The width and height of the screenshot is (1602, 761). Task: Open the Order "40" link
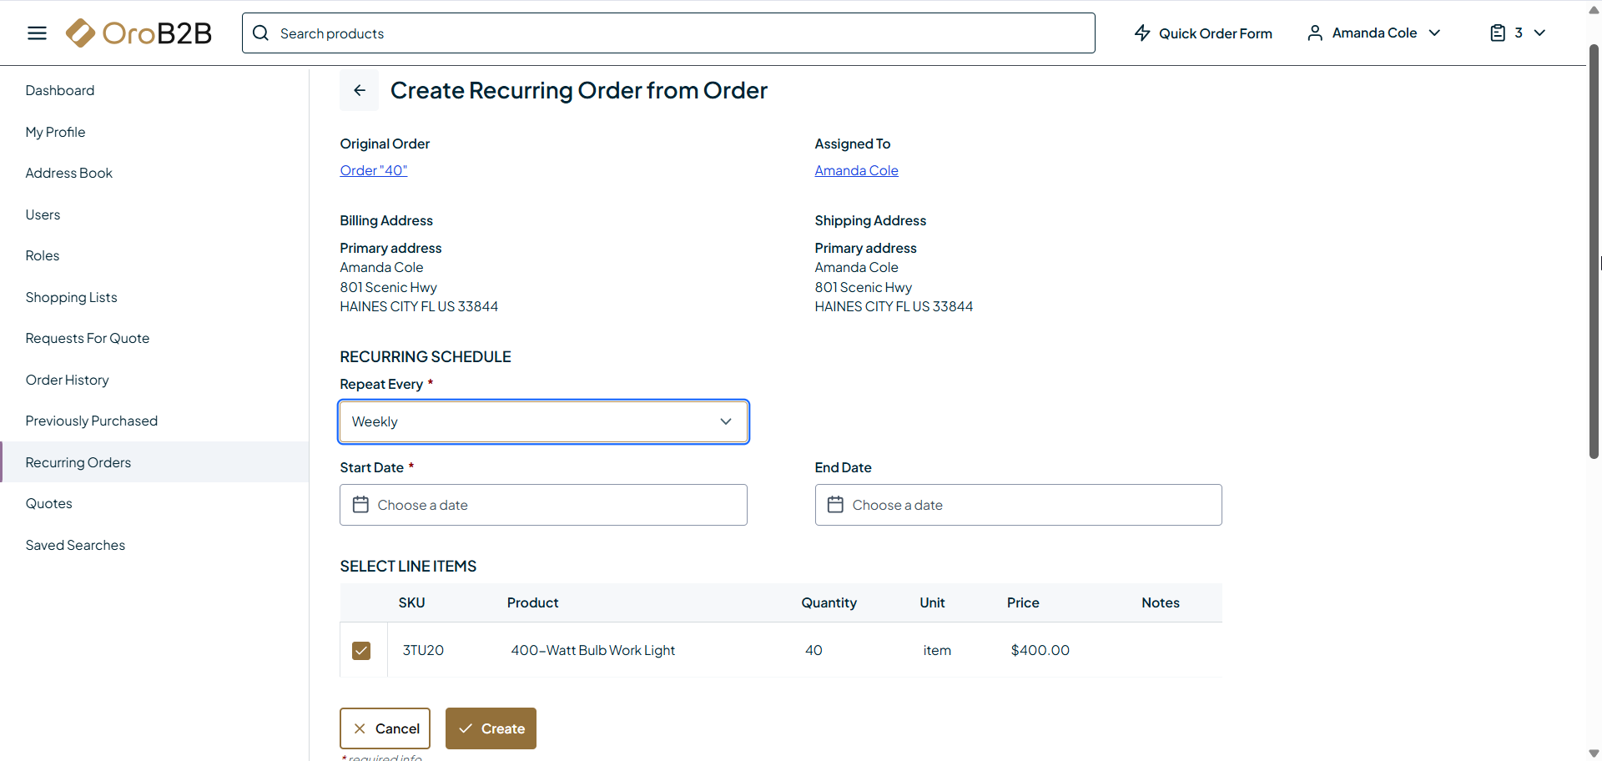[x=374, y=170]
